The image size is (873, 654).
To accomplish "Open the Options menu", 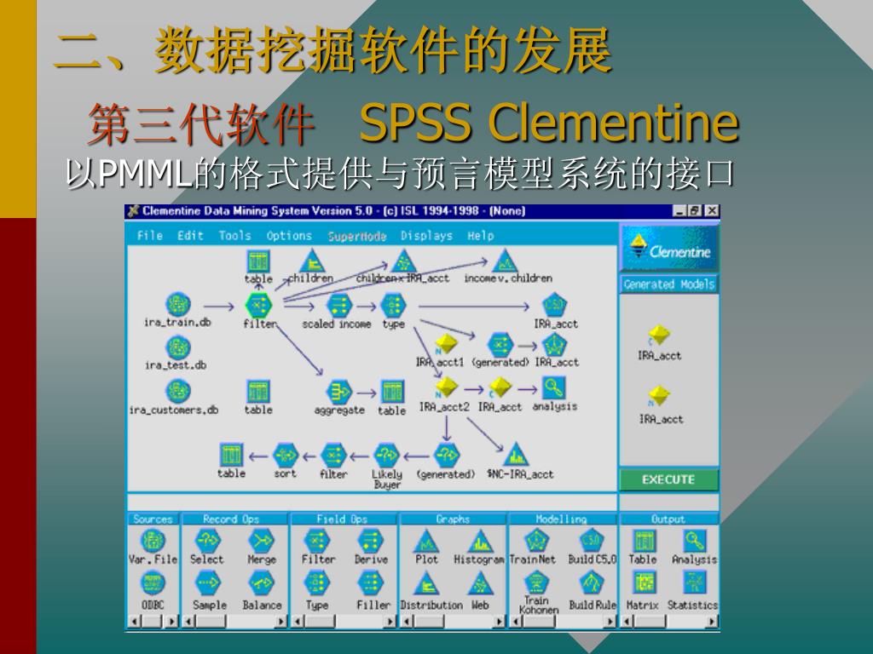I will (289, 235).
